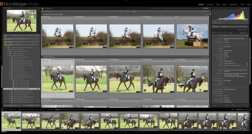Image resolution: width=252 pixels, height=134 pixels.
Task: Open the Keyword Set Custom dropdown
Action: click(234, 27)
